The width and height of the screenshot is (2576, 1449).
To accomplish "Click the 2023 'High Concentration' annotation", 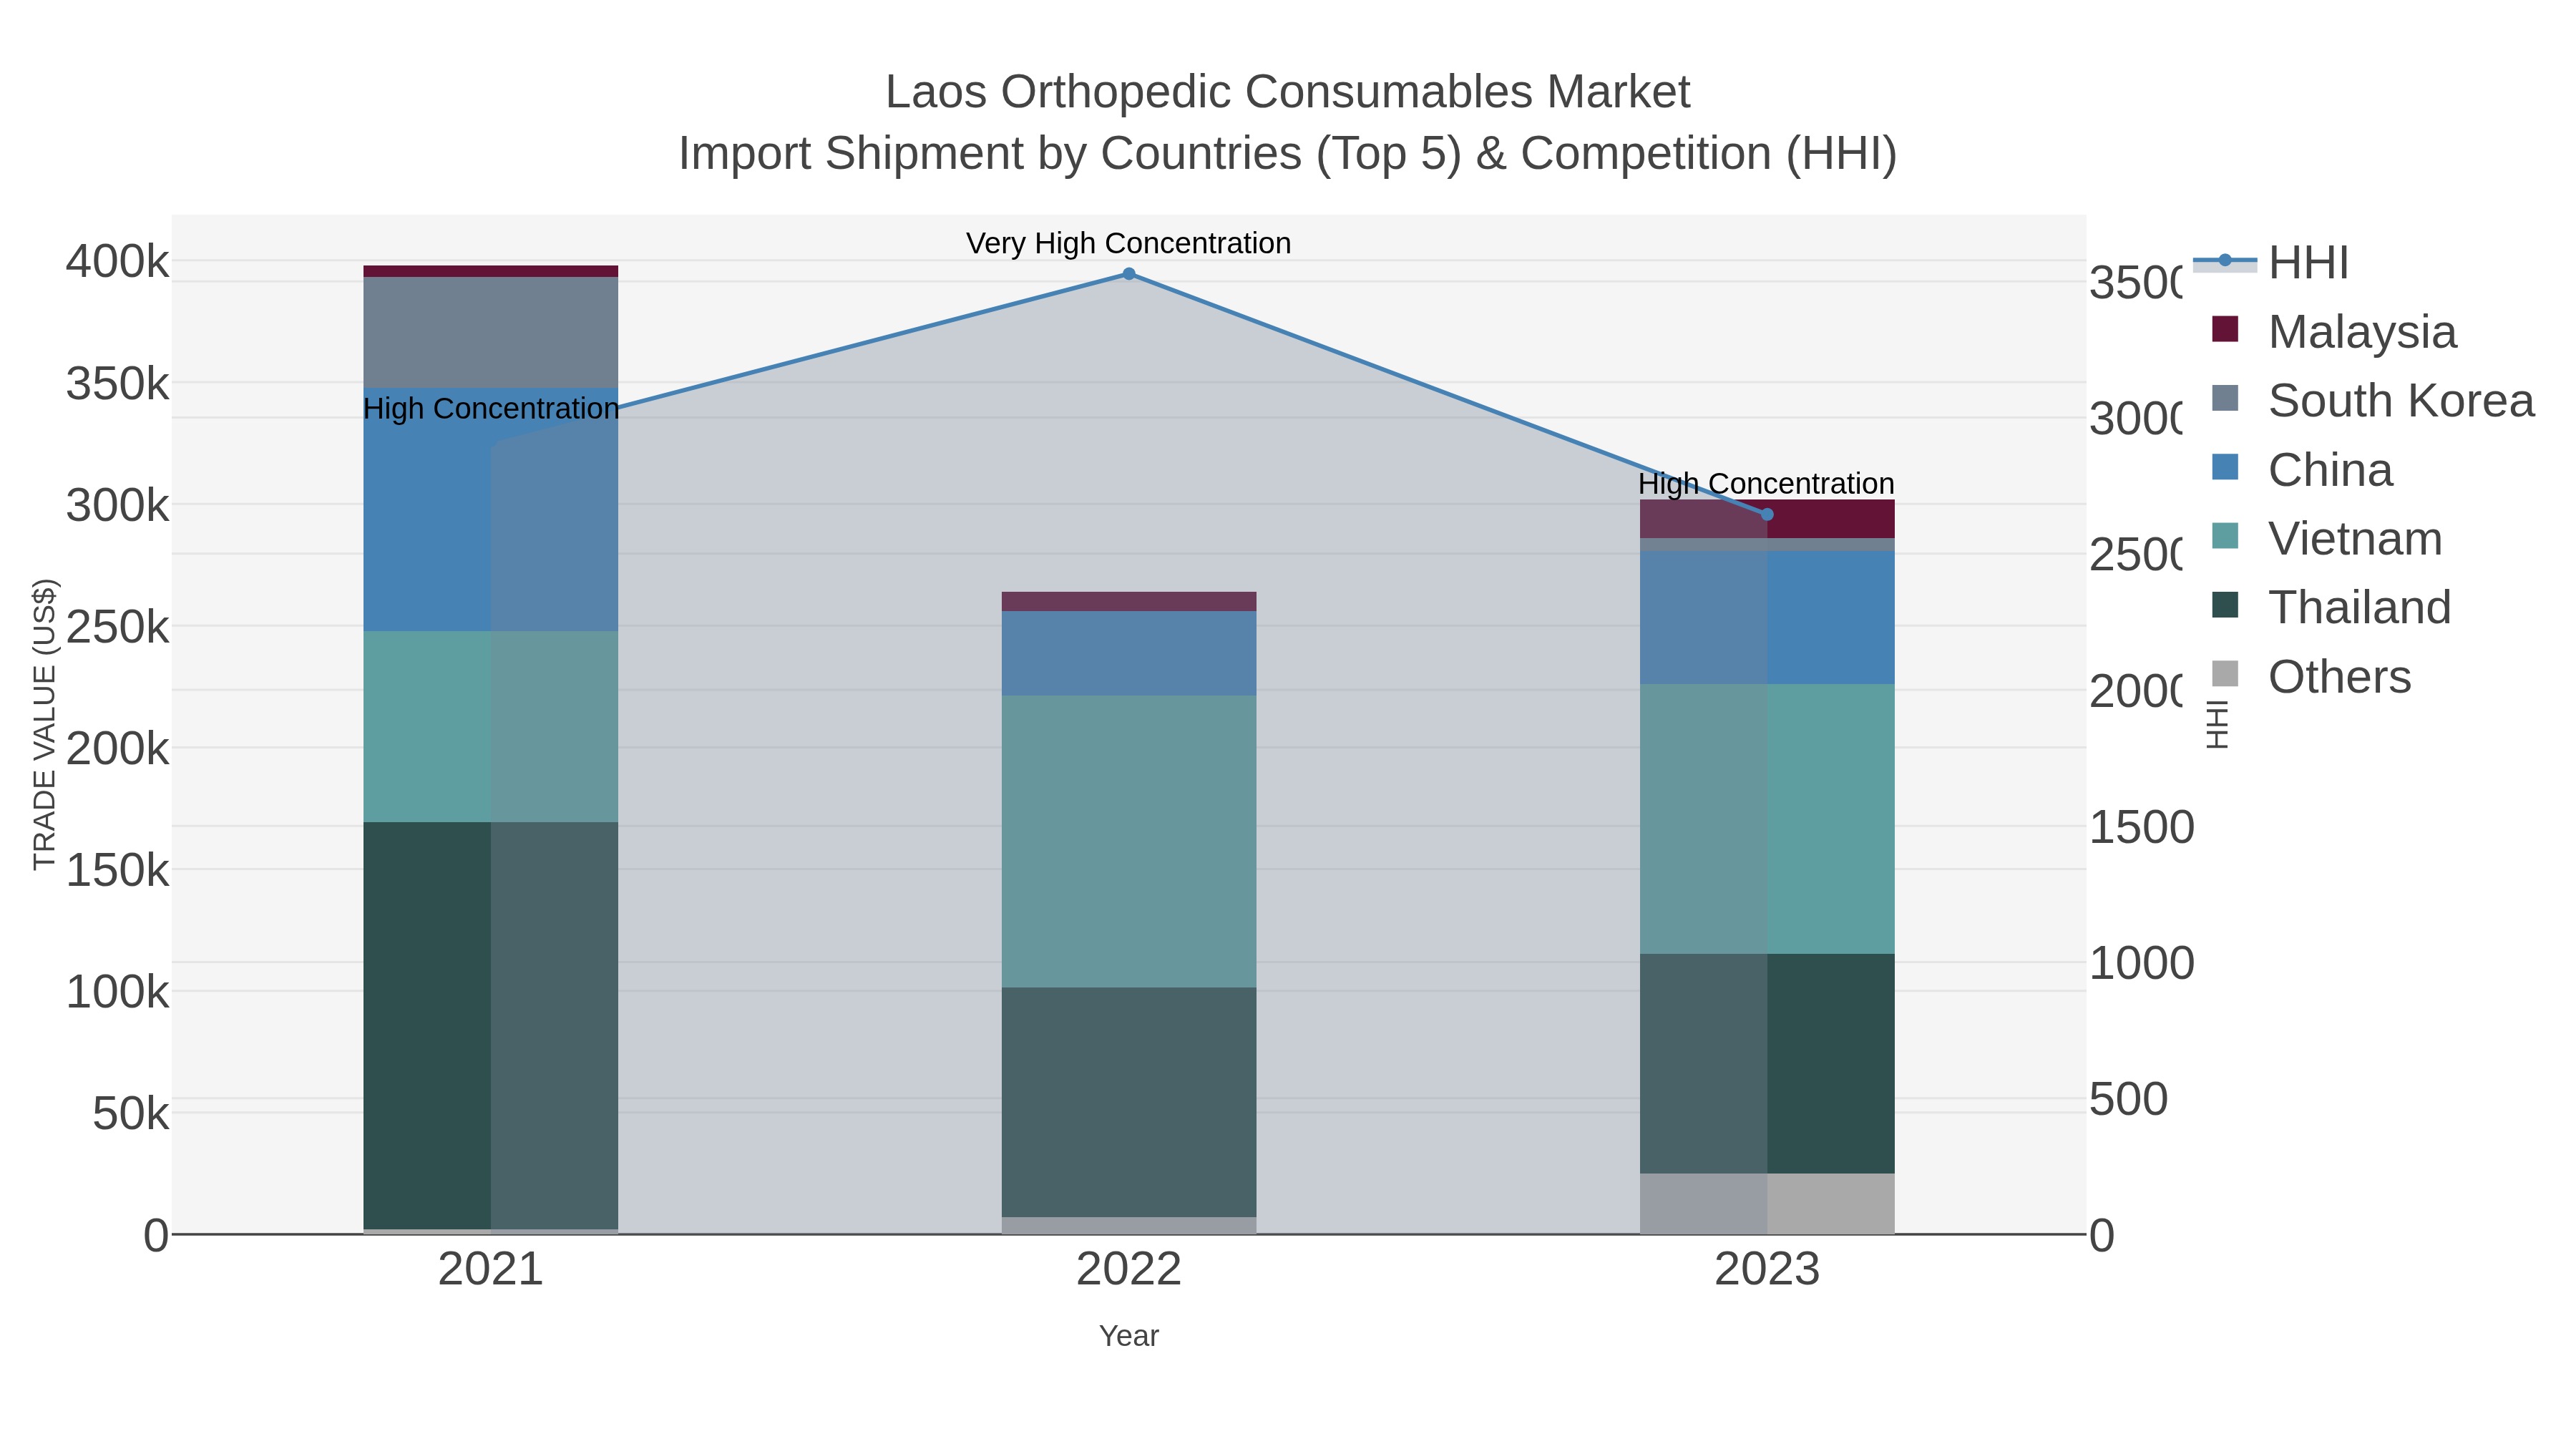I will (x=1767, y=484).
